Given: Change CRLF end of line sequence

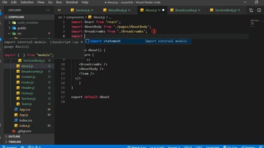Looking at the screenshot, I should pos(199,147).
